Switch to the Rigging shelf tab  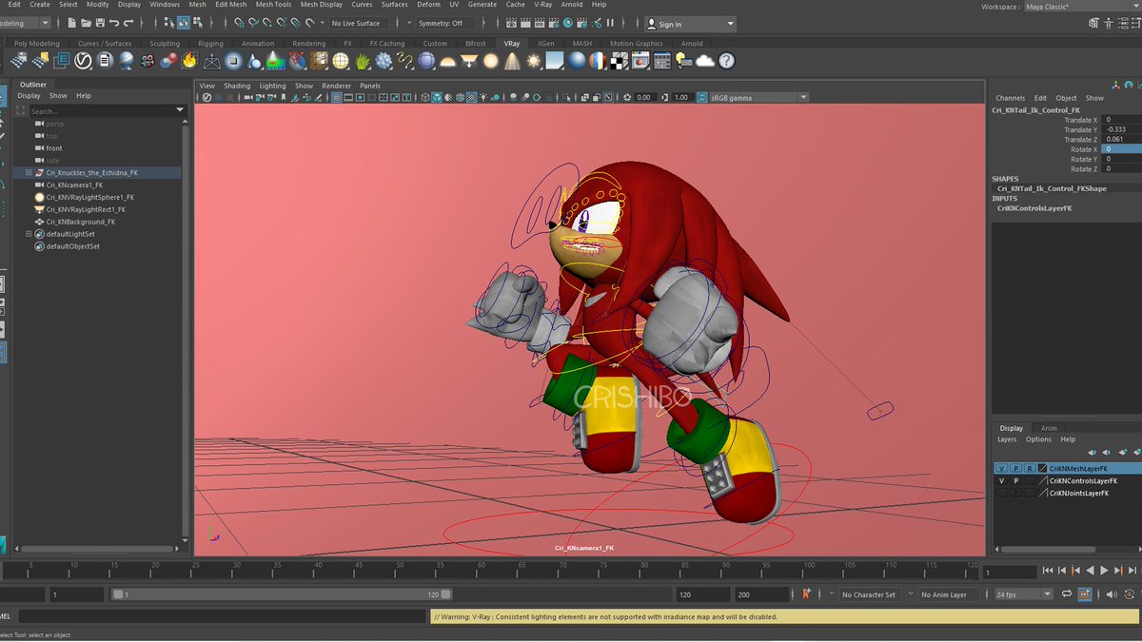coord(210,44)
